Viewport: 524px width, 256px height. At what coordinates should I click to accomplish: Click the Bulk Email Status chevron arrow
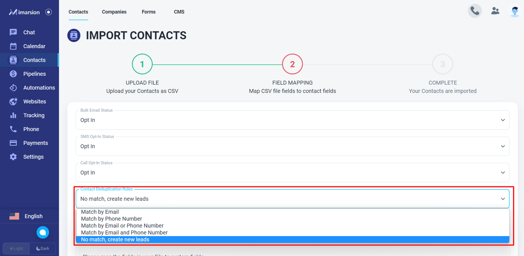[503, 120]
